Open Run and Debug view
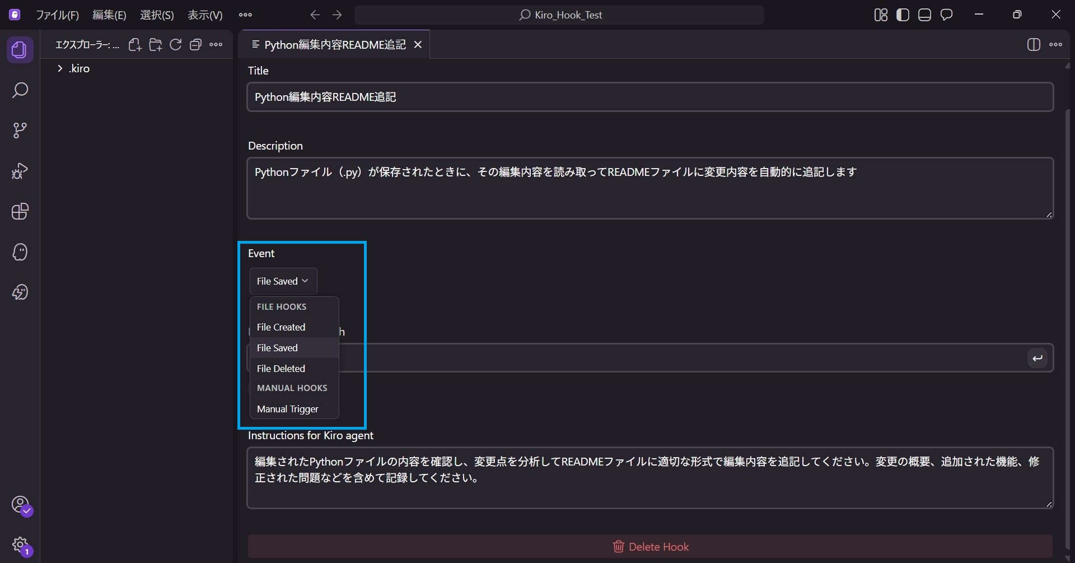Screen dimensions: 1075x563 tap(20, 171)
